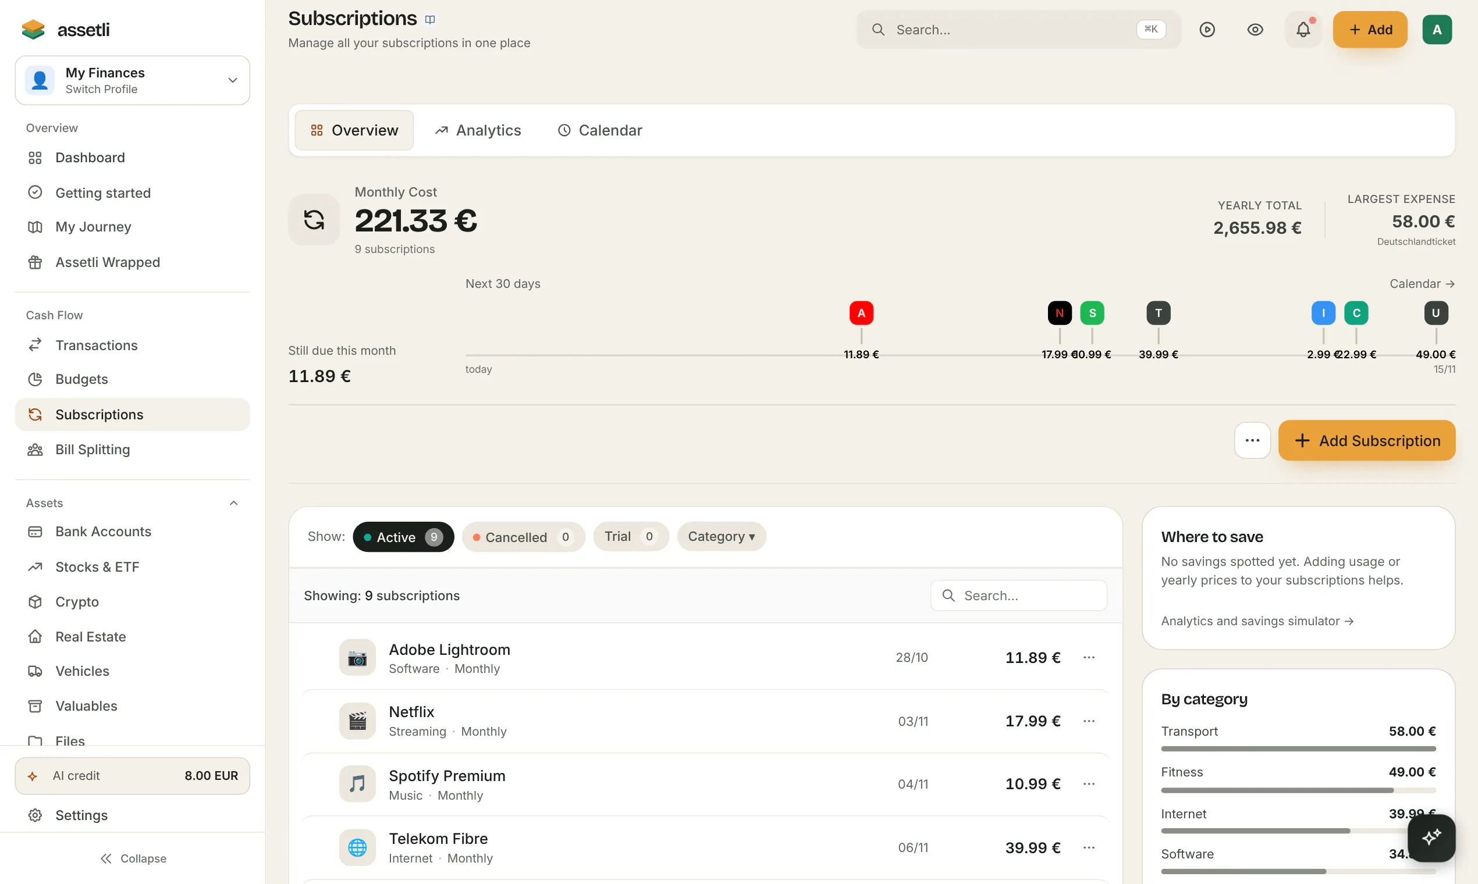The height and width of the screenshot is (884, 1478).
Task: Click the Telekom timeline marker T
Action: coord(1158,313)
